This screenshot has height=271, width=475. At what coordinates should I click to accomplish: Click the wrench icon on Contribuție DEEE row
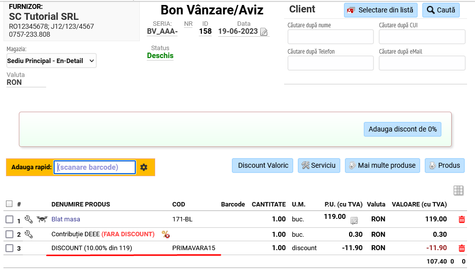pos(29,234)
